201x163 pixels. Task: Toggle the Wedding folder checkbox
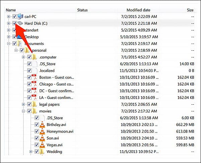(x=37, y=152)
